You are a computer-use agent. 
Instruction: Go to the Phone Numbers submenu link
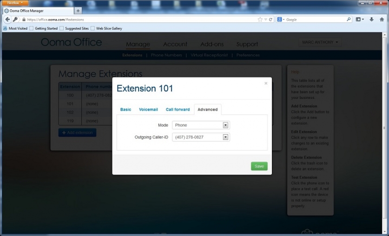(x=166, y=55)
